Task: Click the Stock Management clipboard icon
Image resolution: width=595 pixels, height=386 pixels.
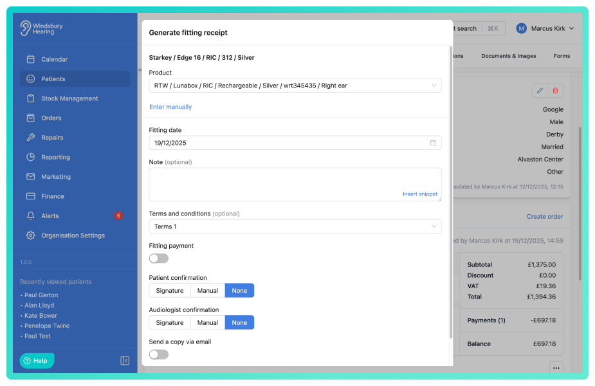Action: click(31, 98)
